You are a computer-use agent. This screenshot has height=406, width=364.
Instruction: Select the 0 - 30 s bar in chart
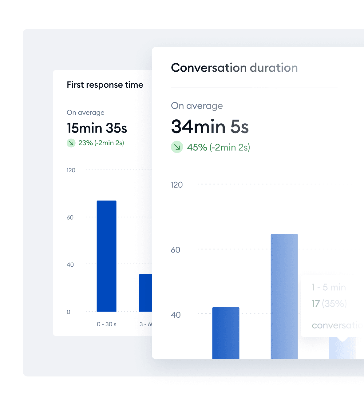106,256
